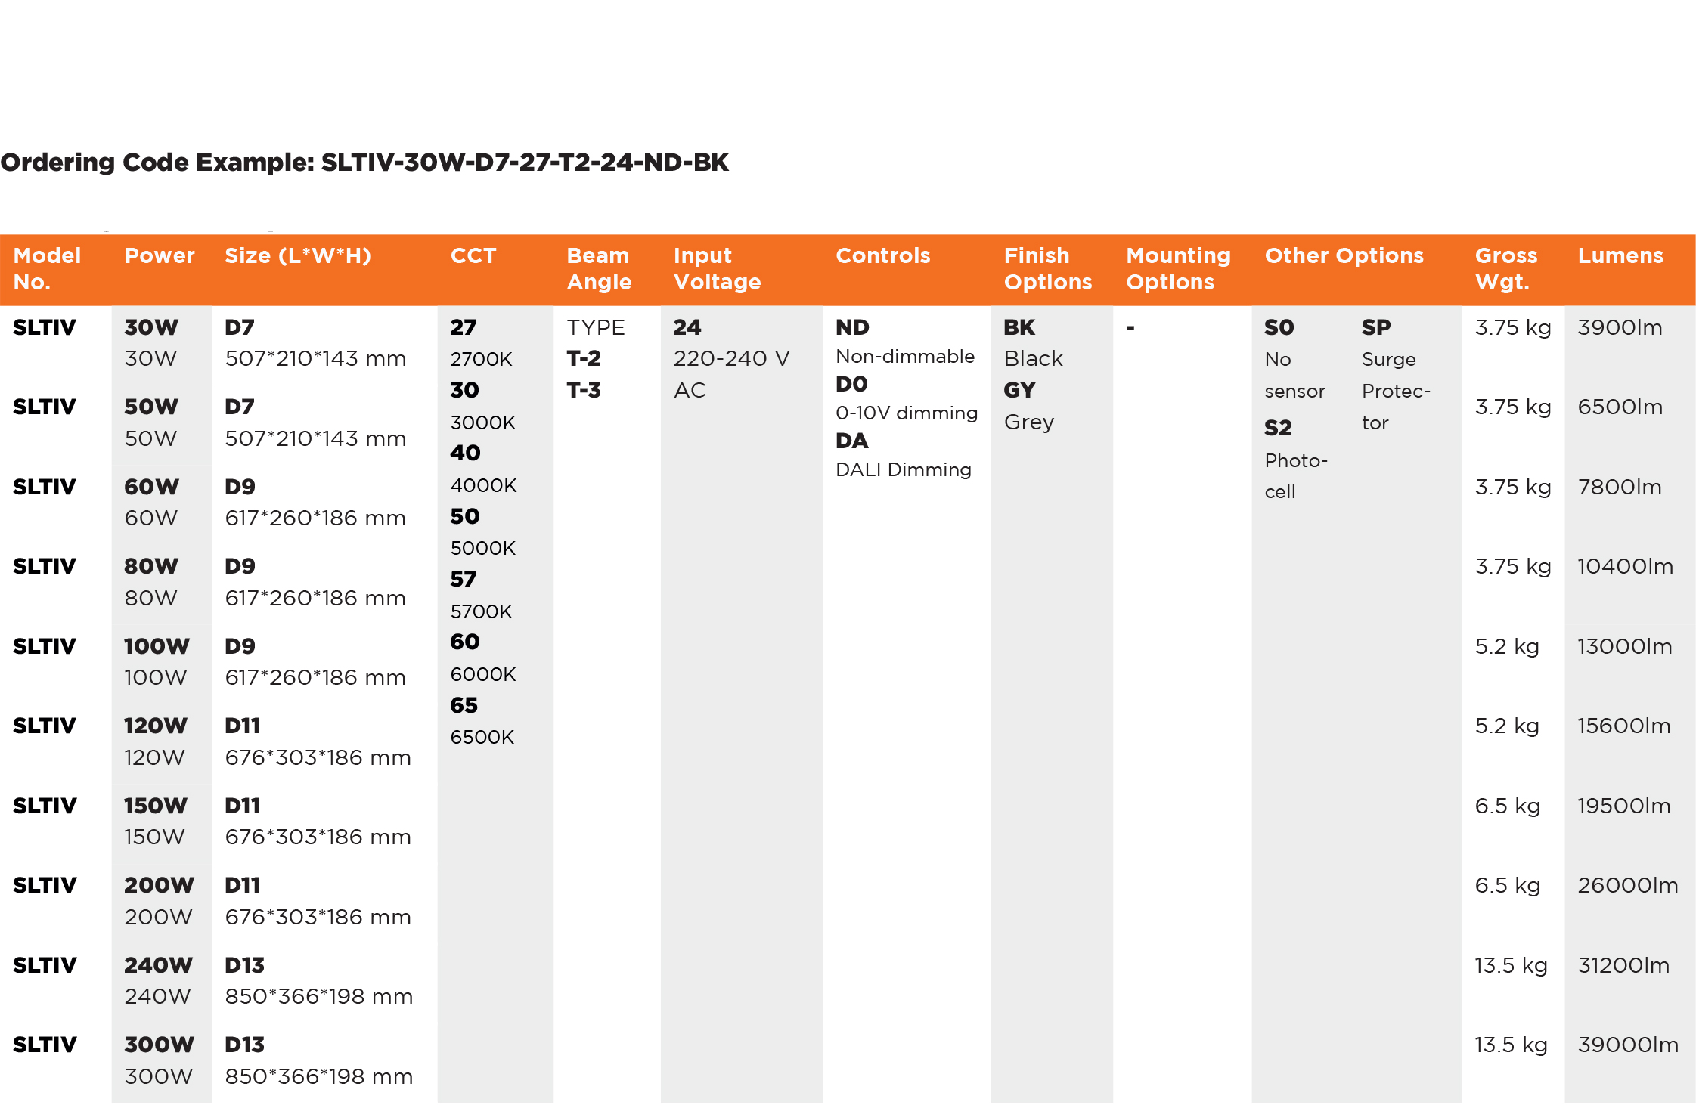The height and width of the screenshot is (1105, 1696).
Task: Click the '19500lm' lumens value
Action: pyautogui.click(x=1624, y=806)
